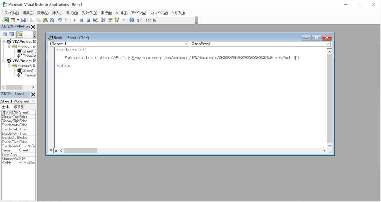Restore the Book1 - Sheet1 code window

316,37
